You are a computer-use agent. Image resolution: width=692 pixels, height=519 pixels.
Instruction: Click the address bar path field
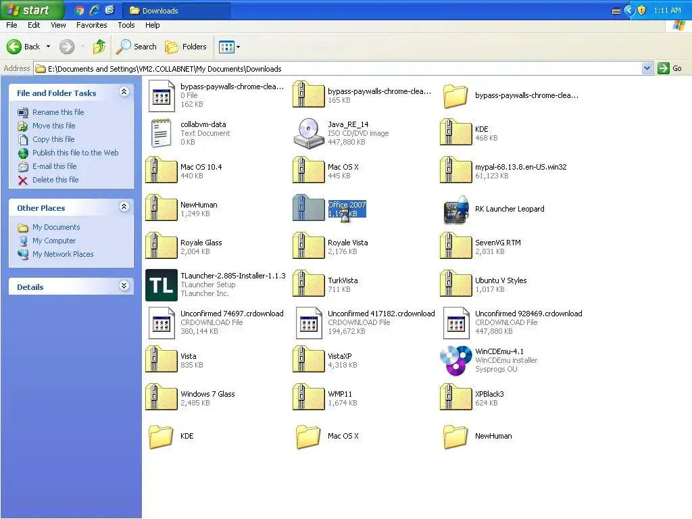pyautogui.click(x=338, y=68)
